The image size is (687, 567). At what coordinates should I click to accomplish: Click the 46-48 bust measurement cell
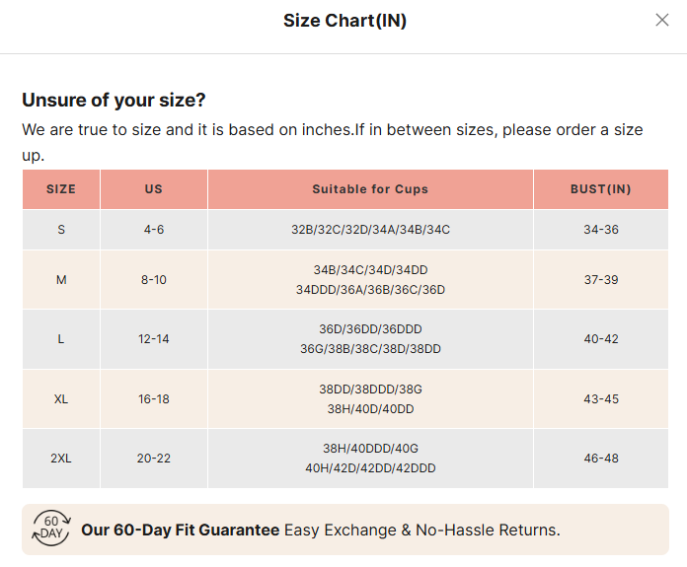(x=600, y=459)
